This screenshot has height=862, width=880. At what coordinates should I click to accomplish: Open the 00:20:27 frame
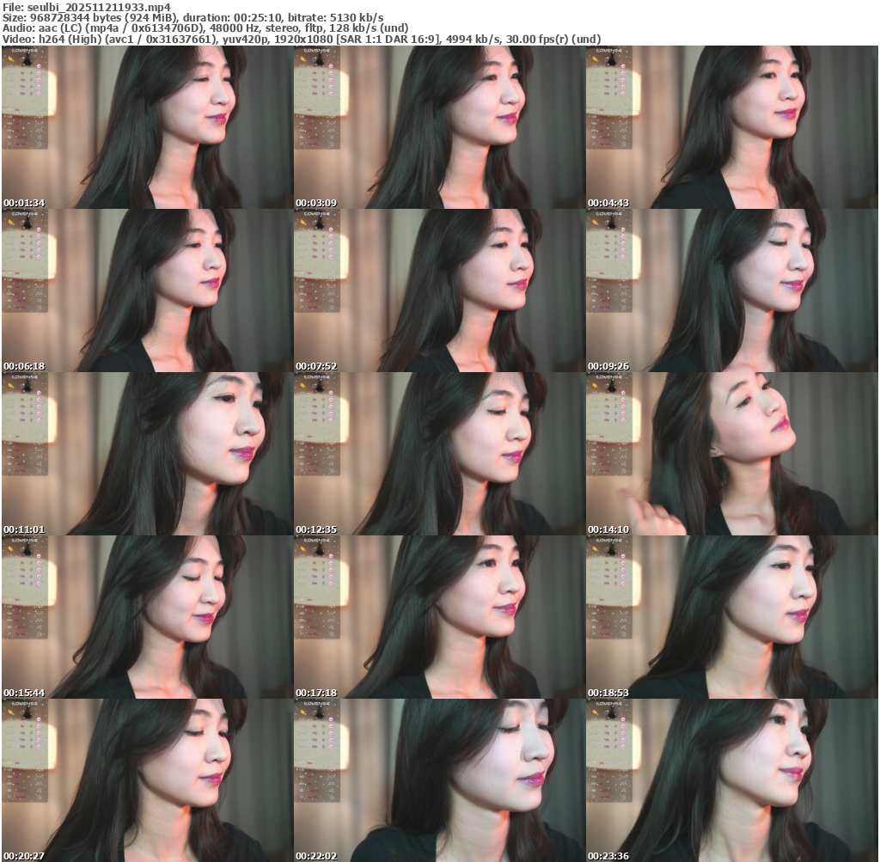coord(147,779)
